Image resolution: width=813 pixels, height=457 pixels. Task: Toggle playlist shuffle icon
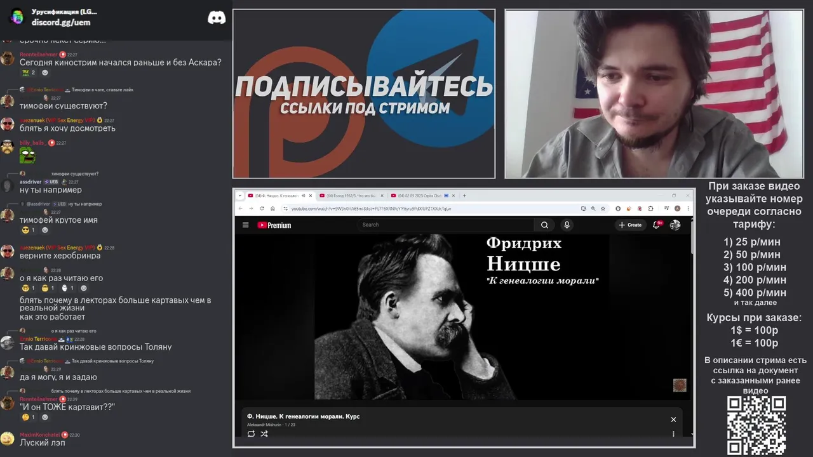(264, 434)
